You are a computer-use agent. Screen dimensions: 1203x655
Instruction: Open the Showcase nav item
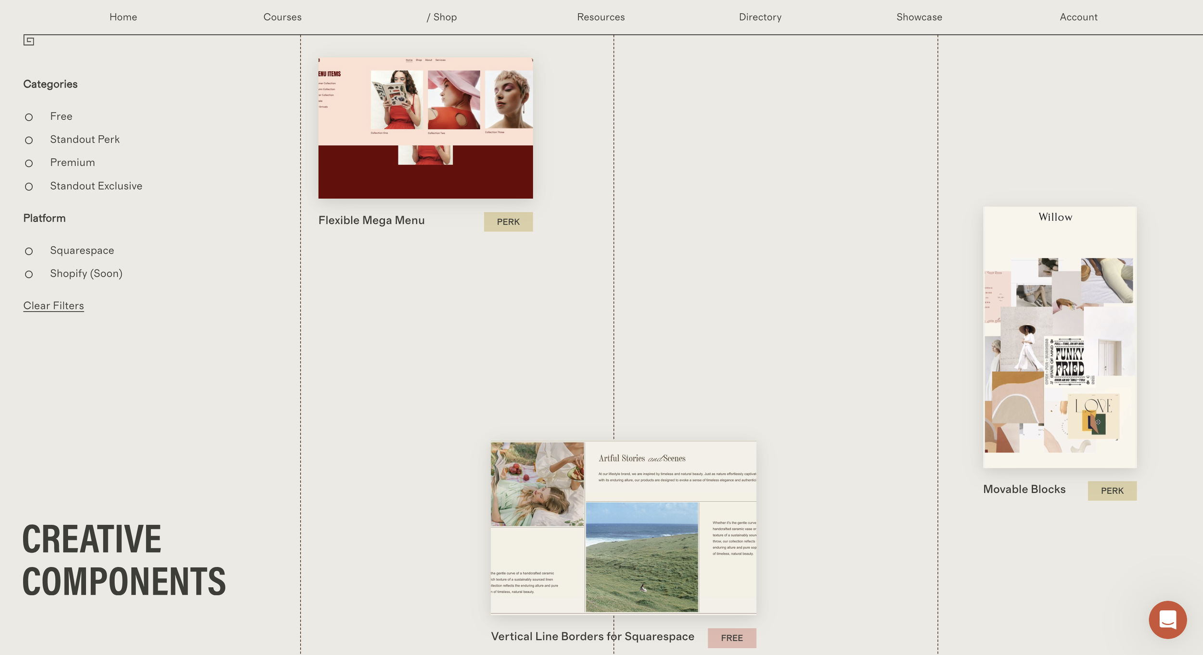point(919,17)
